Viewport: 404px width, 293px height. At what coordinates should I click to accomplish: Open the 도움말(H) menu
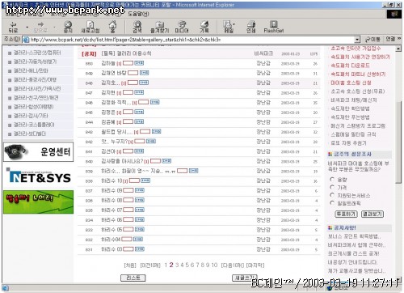click(x=138, y=14)
